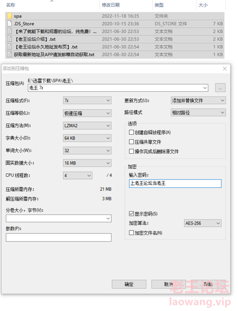The height and width of the screenshot is (311, 238).
Task: Expand the 压缩等级 dropdown
Action: (87, 113)
